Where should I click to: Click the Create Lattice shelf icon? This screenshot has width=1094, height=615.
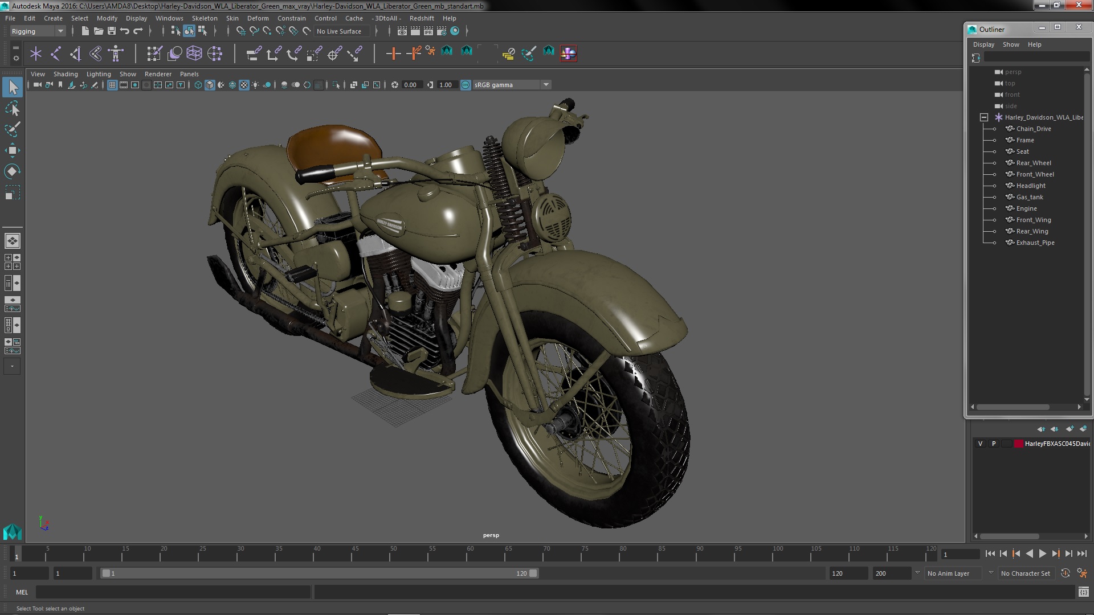coord(194,54)
